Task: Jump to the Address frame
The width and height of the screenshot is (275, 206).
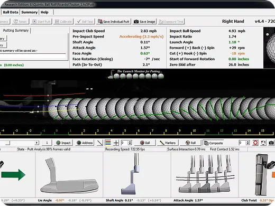Action: (85, 143)
